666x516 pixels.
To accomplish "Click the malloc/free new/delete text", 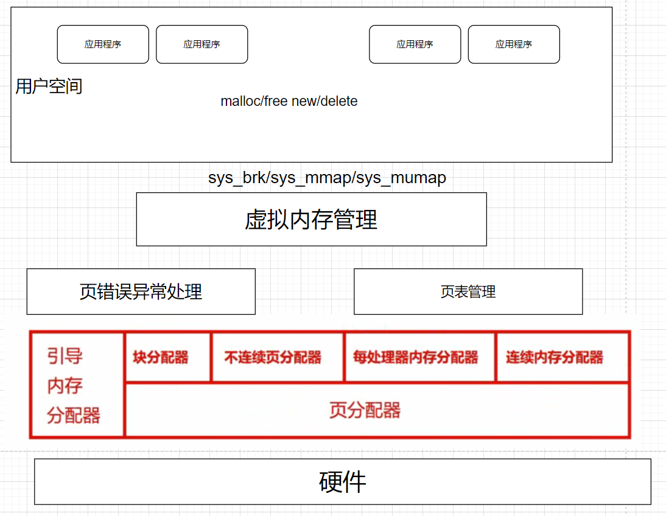I will [289, 101].
